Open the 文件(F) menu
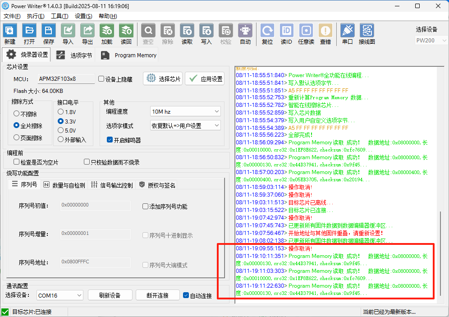Screen dimensions: 449x317 coord(12,16)
